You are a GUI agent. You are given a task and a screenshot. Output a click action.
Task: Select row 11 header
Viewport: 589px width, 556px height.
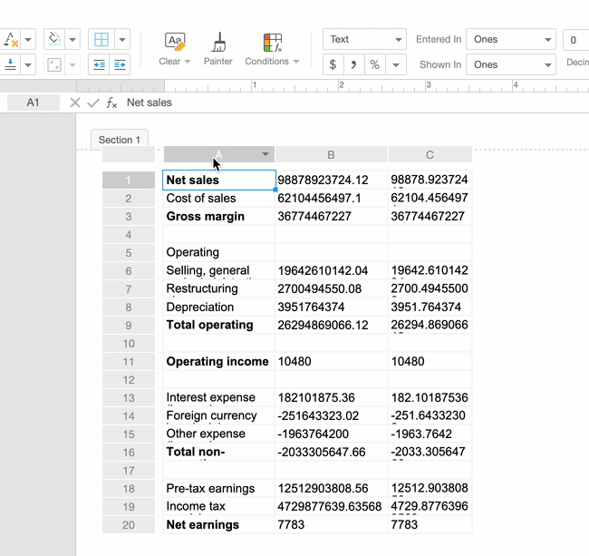pos(129,362)
